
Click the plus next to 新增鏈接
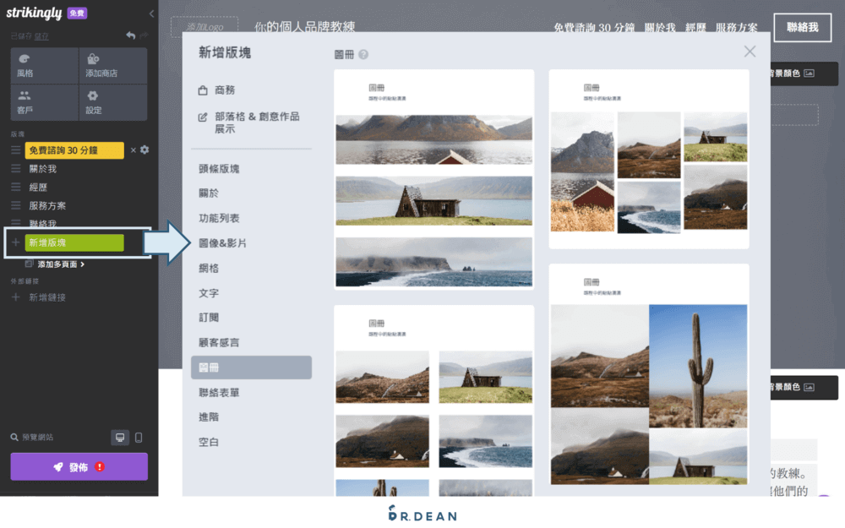click(x=15, y=297)
